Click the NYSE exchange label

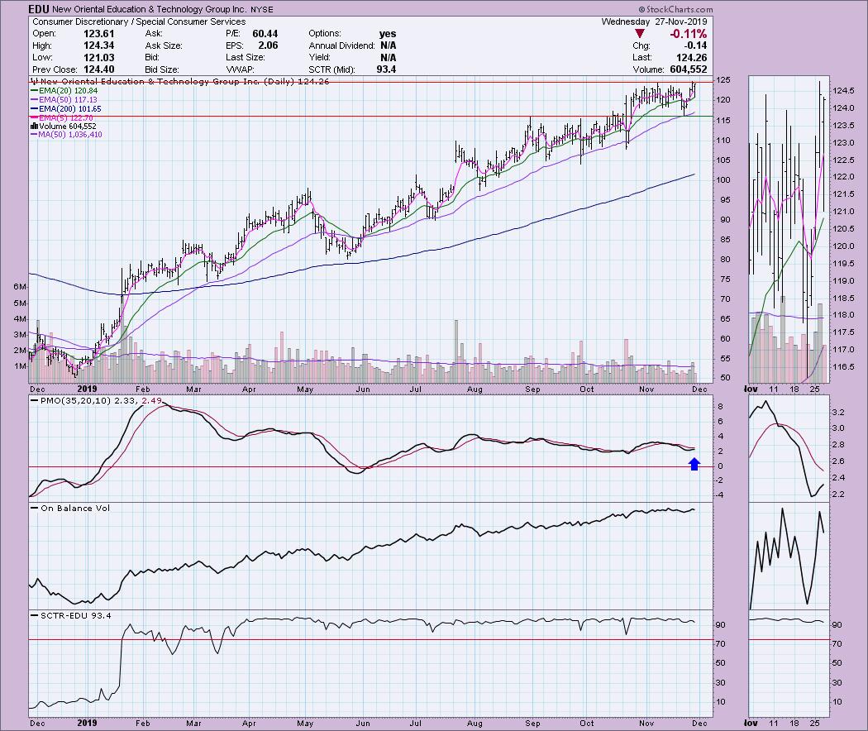pos(261,10)
